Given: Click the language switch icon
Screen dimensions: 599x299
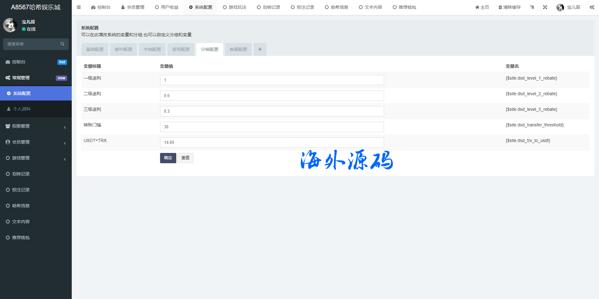Looking at the screenshot, I should click(532, 7).
